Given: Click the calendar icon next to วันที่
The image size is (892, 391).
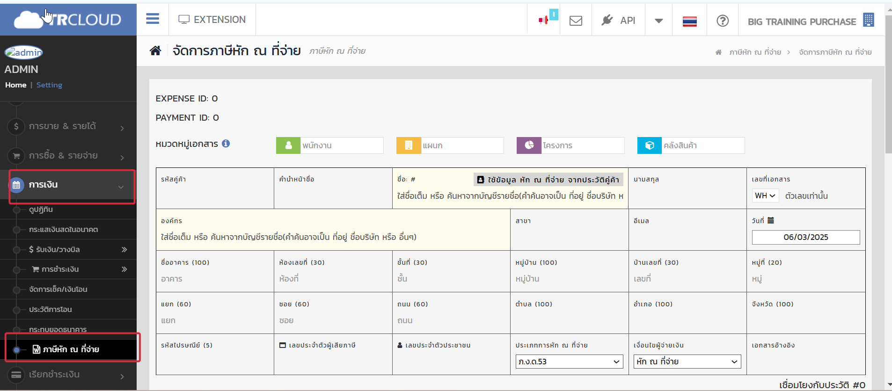Looking at the screenshot, I should (x=771, y=220).
